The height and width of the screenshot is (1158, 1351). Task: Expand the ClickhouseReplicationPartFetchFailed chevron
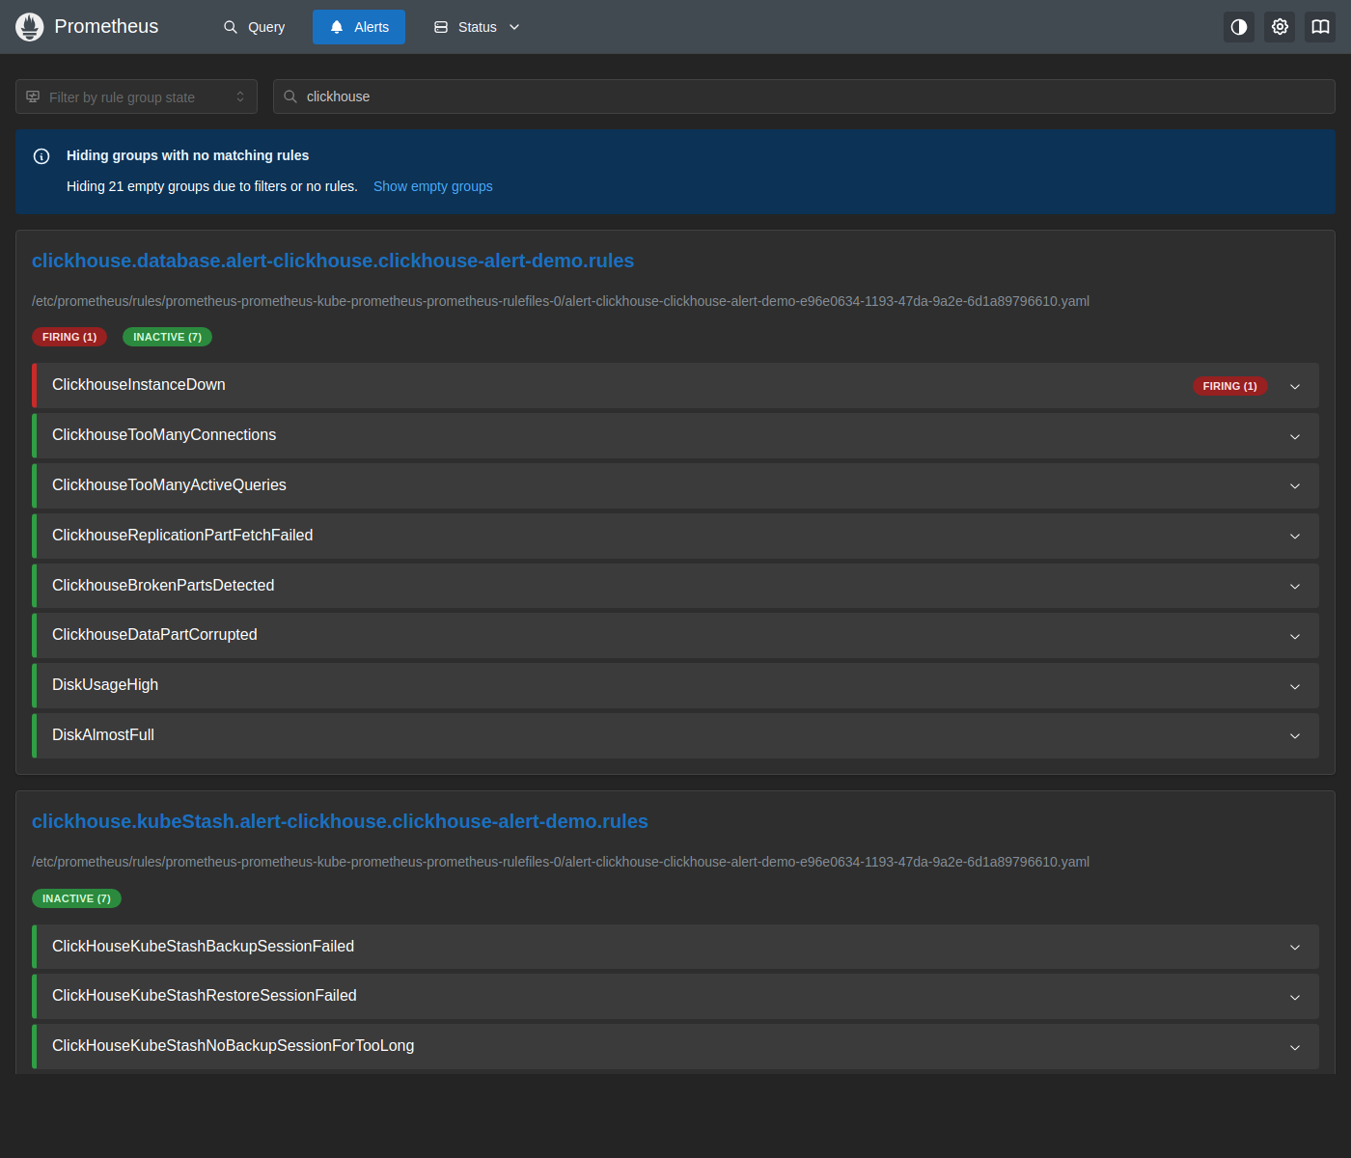1295,537
